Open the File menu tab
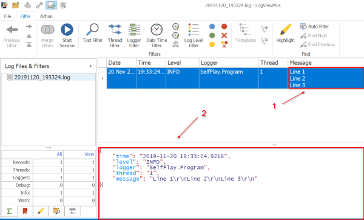Screen dimensions: 364x220 [x=7, y=16]
